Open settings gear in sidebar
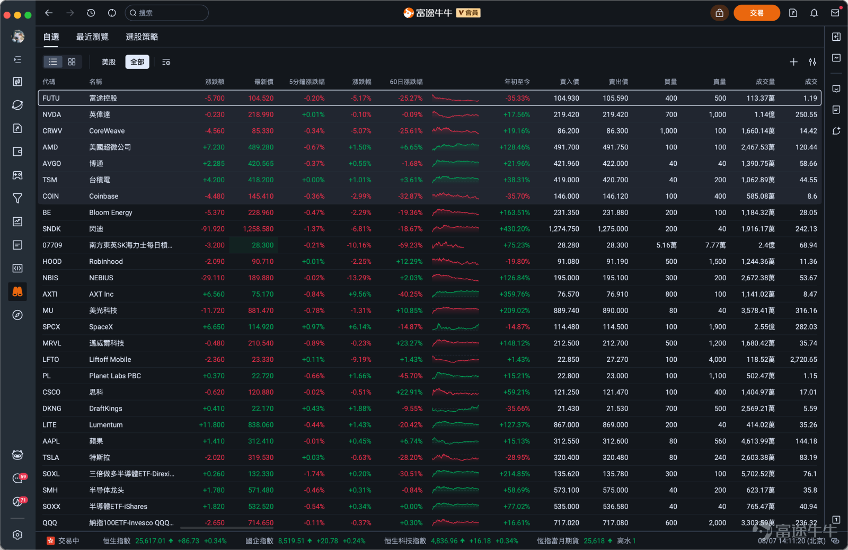The image size is (848, 550). click(17, 535)
